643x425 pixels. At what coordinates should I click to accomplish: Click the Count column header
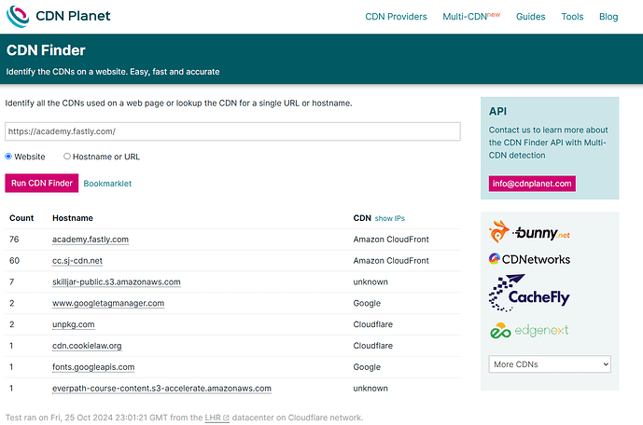(21, 218)
